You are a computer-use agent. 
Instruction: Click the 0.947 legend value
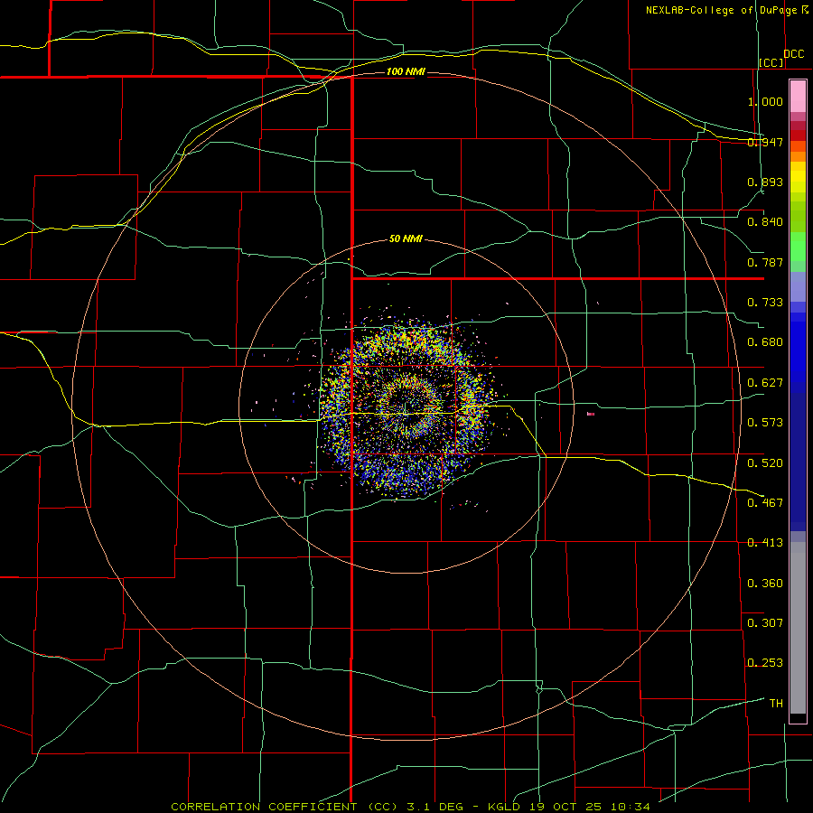pyautogui.click(x=765, y=142)
